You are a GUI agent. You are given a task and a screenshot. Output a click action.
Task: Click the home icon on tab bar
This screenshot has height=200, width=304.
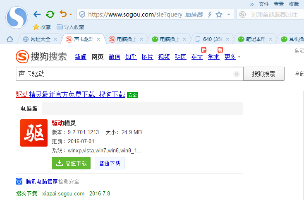click(10, 39)
